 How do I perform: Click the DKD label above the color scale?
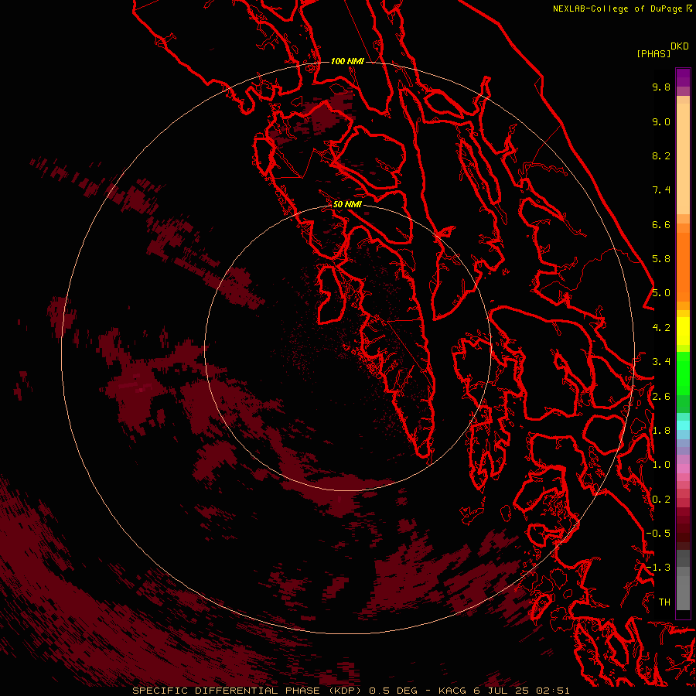coord(680,46)
